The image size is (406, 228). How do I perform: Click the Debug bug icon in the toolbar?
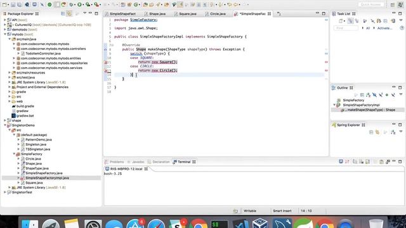click(x=71, y=4)
